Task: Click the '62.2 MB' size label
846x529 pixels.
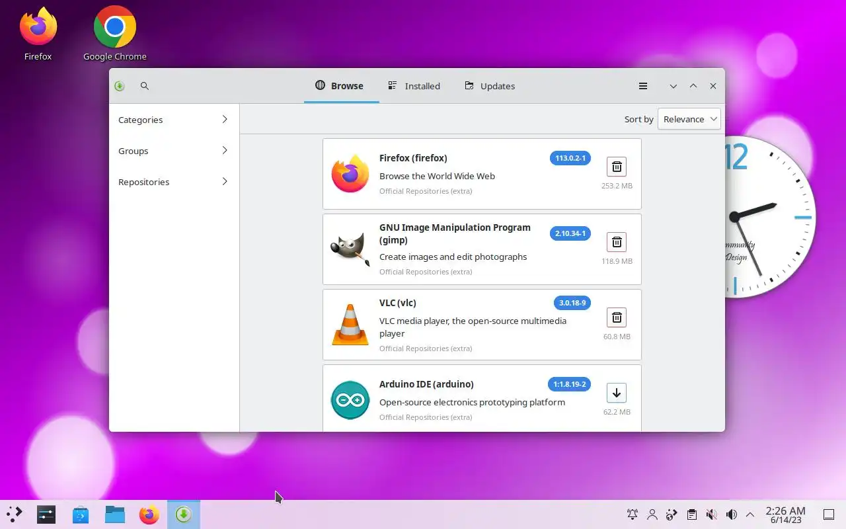Action: click(x=617, y=412)
